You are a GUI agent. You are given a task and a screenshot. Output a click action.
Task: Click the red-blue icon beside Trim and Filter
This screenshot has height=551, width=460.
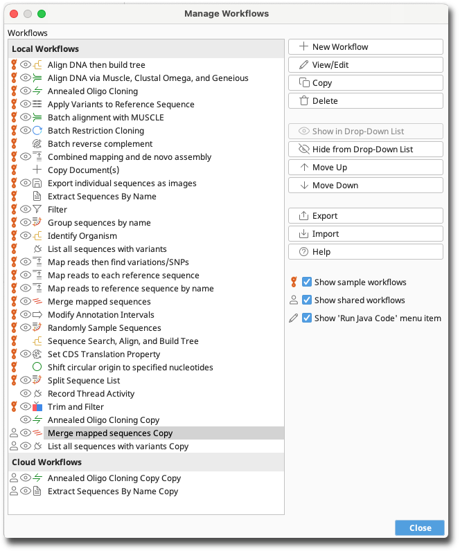pyautogui.click(x=37, y=406)
